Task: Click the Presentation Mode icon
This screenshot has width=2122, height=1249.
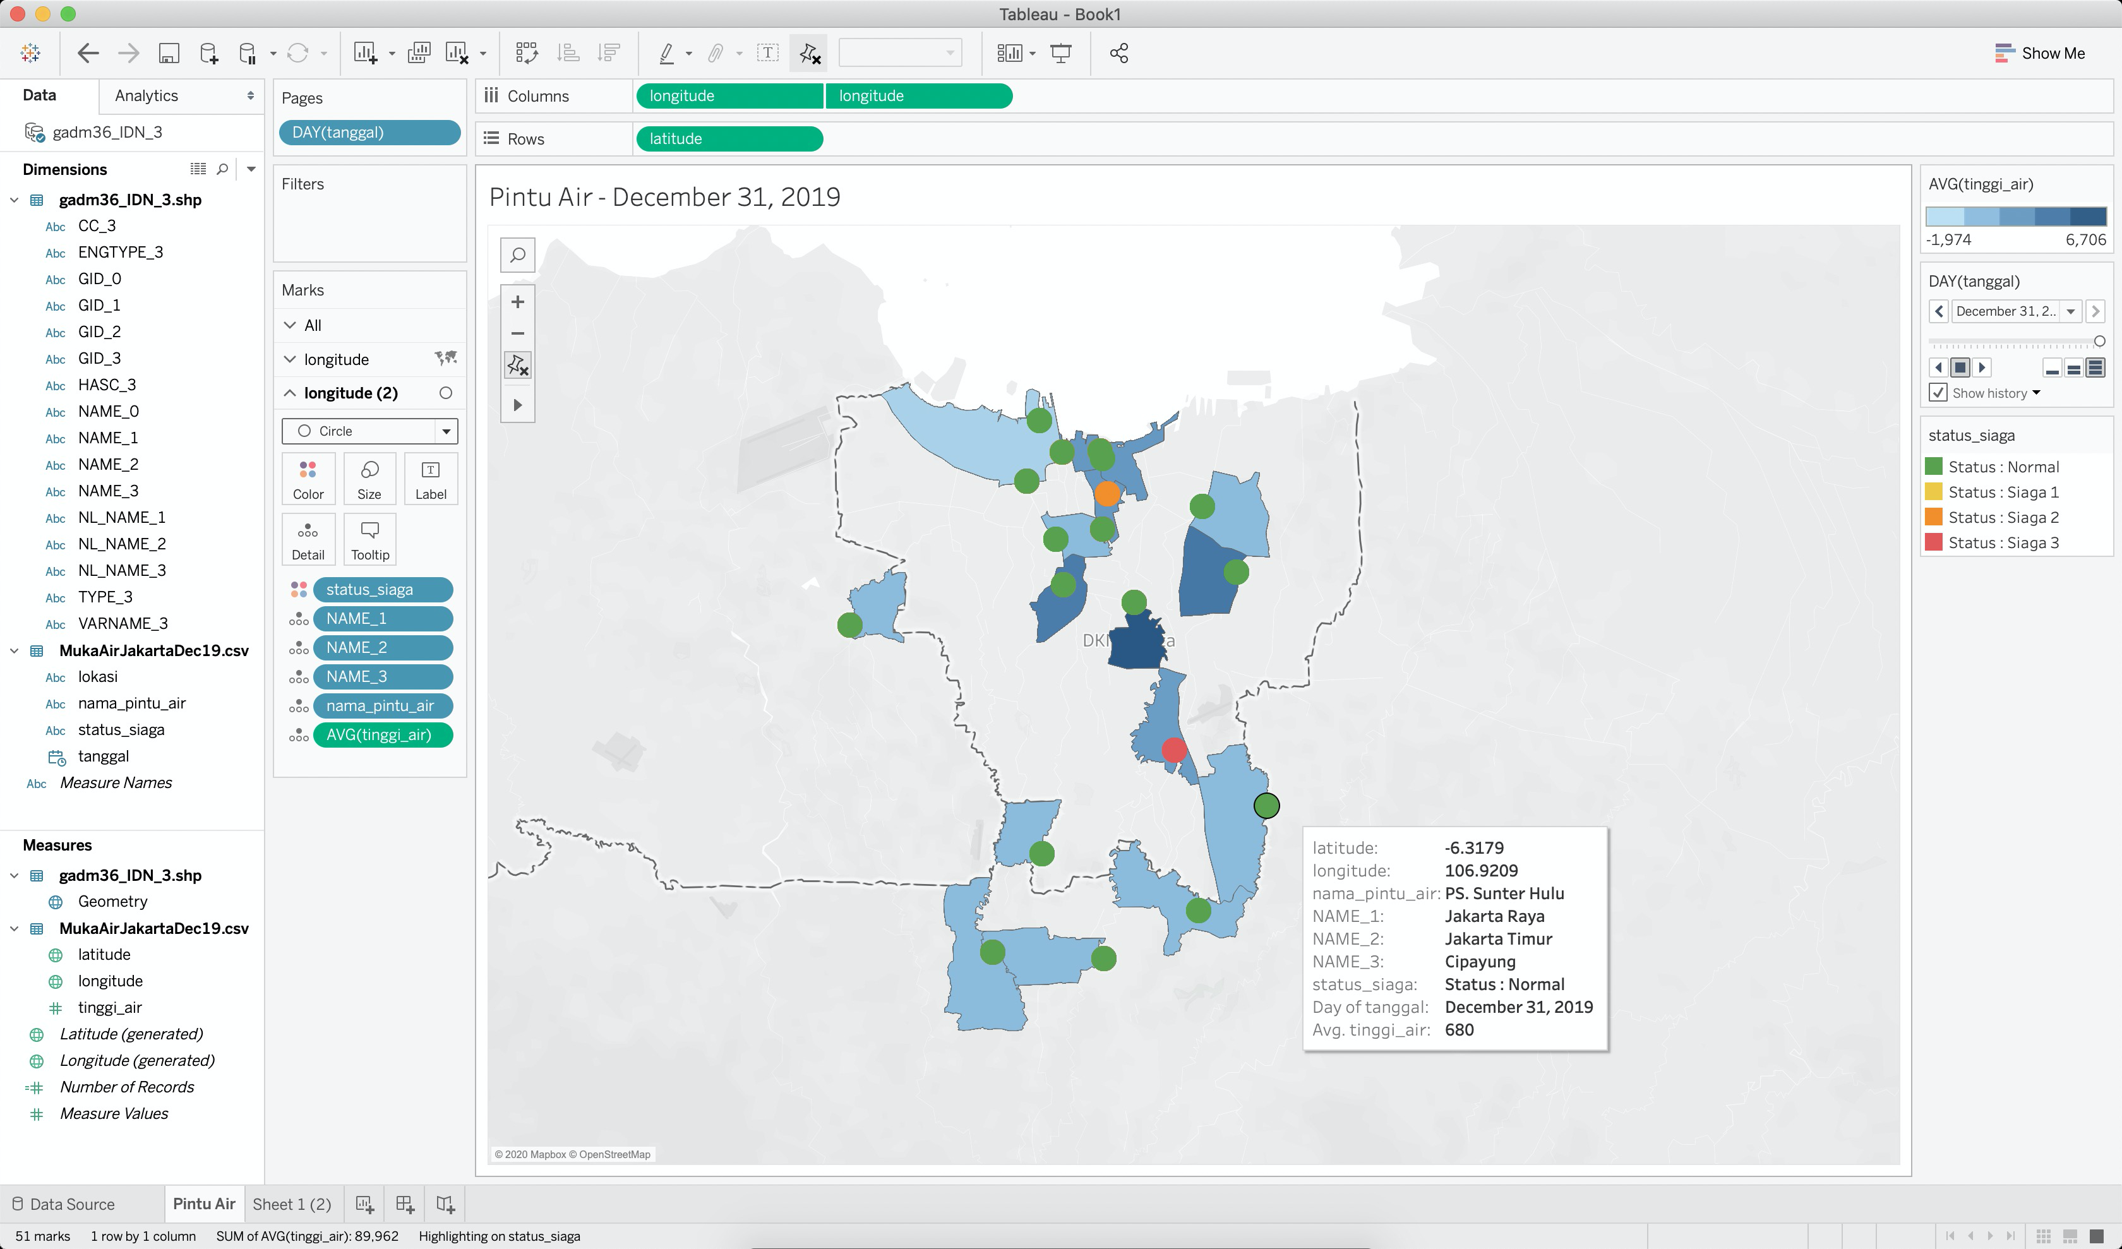Action: 1061,53
